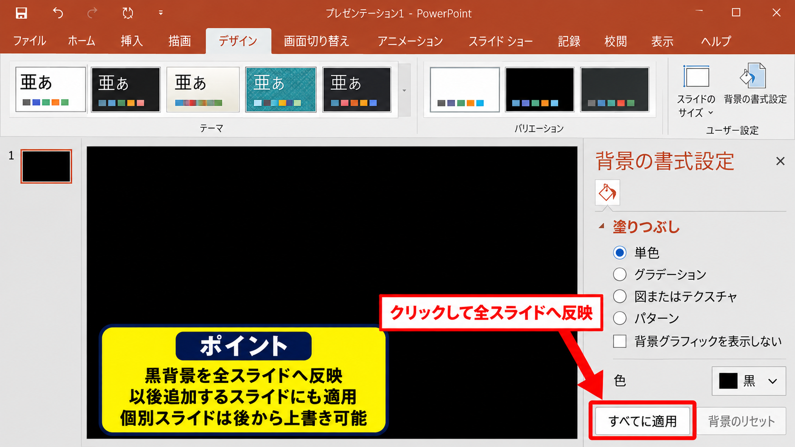Open the 画面切り替え tab
Image resolution: width=795 pixels, height=447 pixels.
click(316, 41)
